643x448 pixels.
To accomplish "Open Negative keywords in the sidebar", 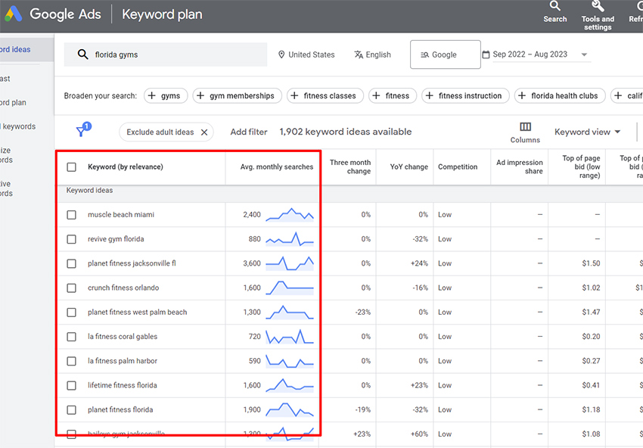I will click(7, 188).
